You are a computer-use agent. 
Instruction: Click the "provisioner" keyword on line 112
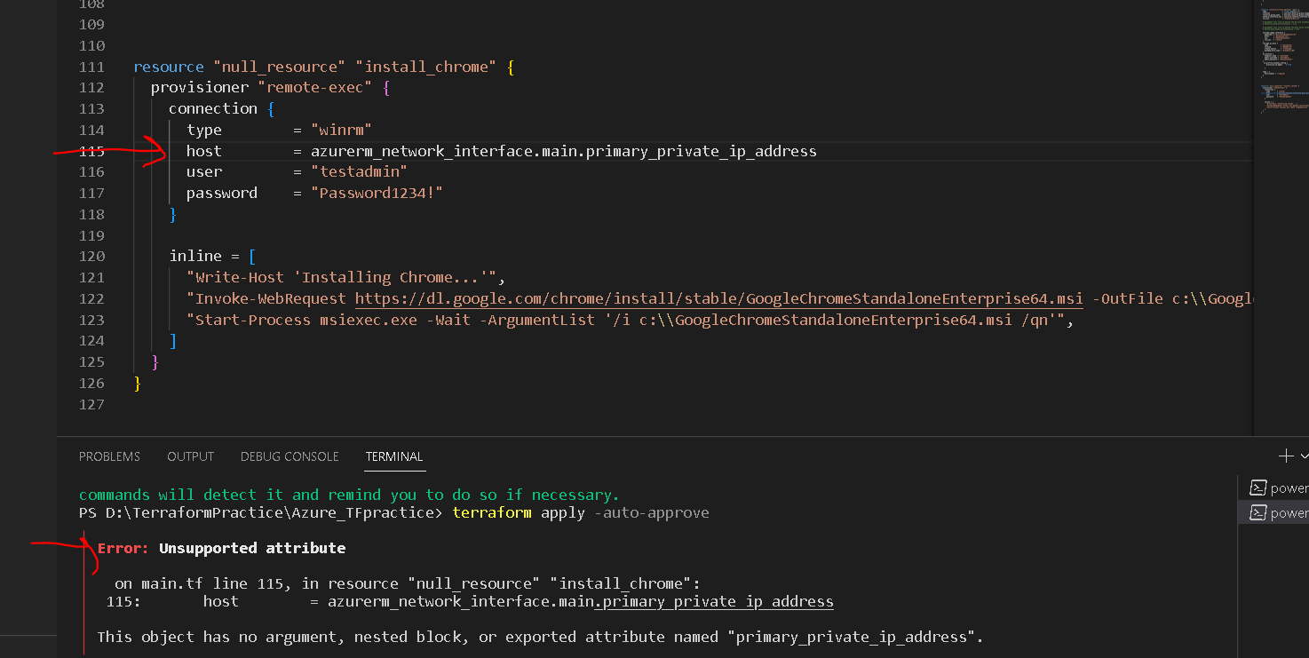[x=200, y=87]
